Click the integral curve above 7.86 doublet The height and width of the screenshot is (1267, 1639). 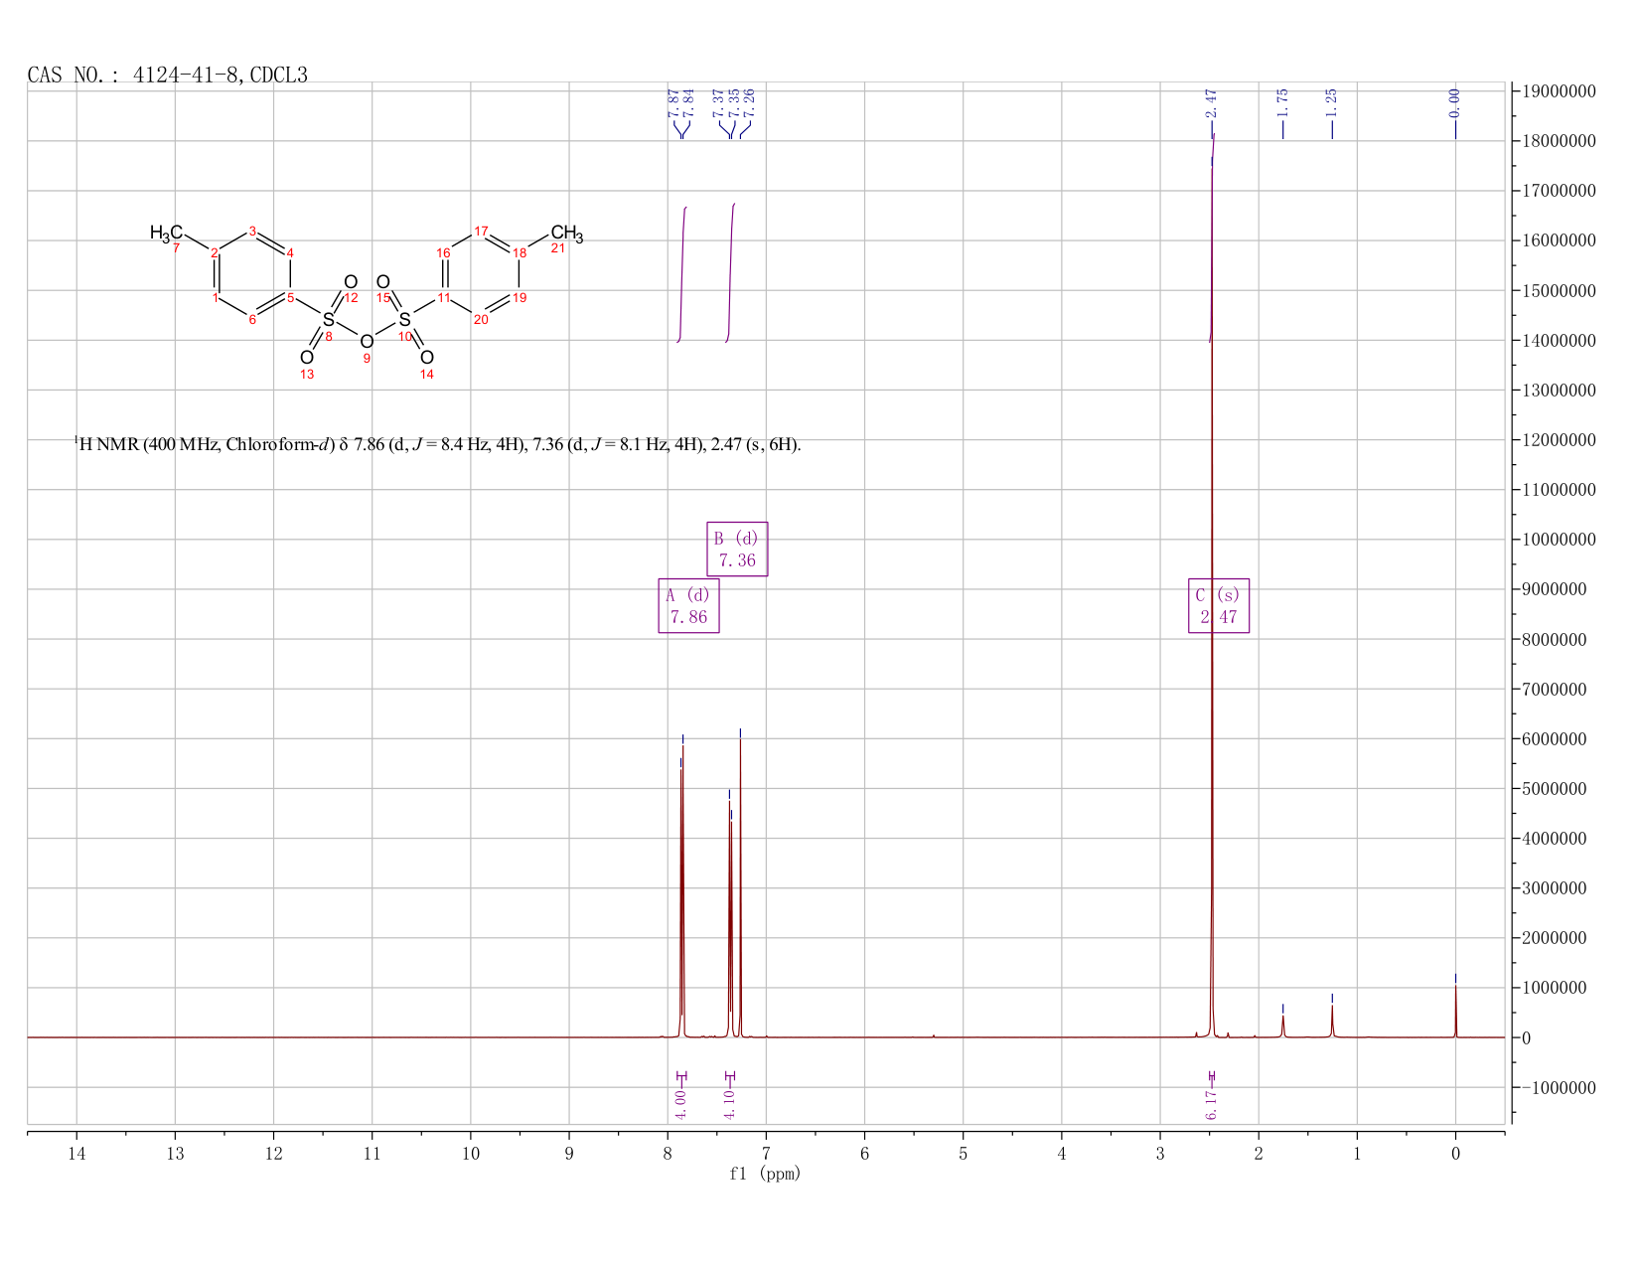[x=682, y=274]
